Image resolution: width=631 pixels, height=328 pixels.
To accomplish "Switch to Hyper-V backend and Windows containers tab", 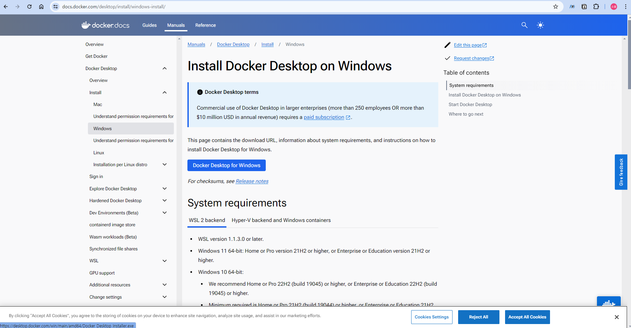I will coord(281,220).
